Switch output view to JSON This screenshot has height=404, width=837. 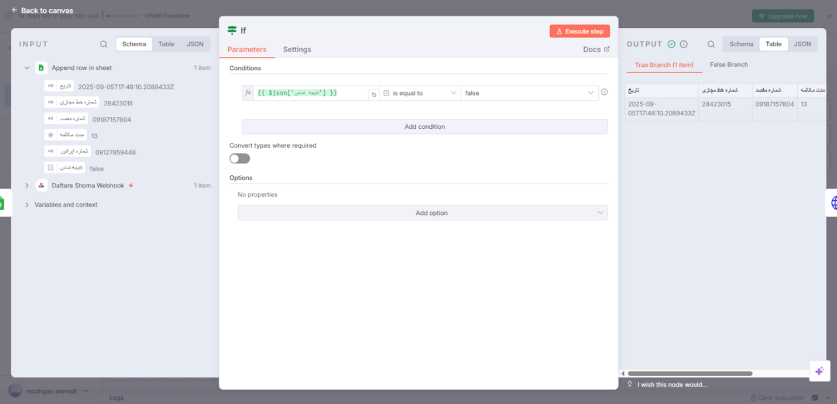pos(802,44)
